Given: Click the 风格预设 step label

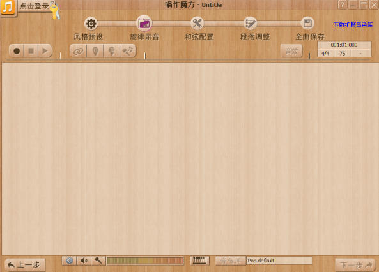Looking at the screenshot, I should 88,37.
